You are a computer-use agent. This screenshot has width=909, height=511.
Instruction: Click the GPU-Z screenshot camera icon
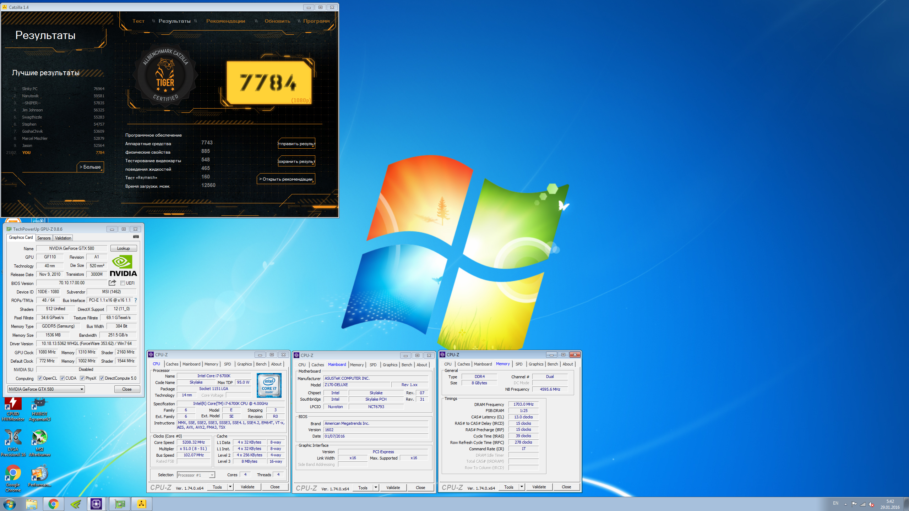pyautogui.click(x=136, y=237)
